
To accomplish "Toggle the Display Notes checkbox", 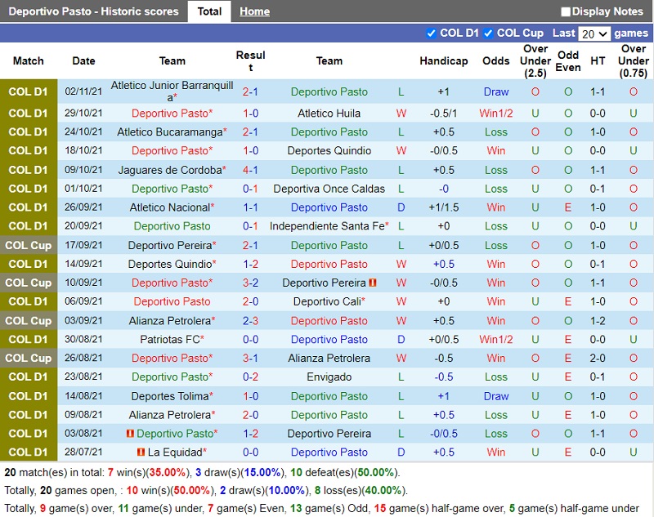I will tap(566, 11).
